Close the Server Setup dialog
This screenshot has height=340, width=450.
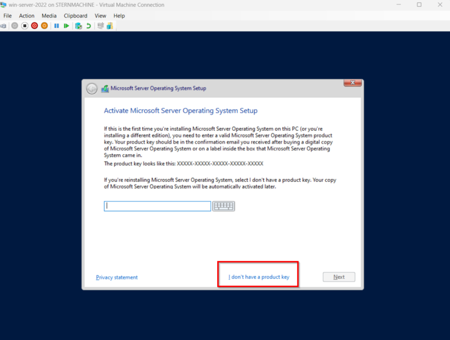(353, 82)
